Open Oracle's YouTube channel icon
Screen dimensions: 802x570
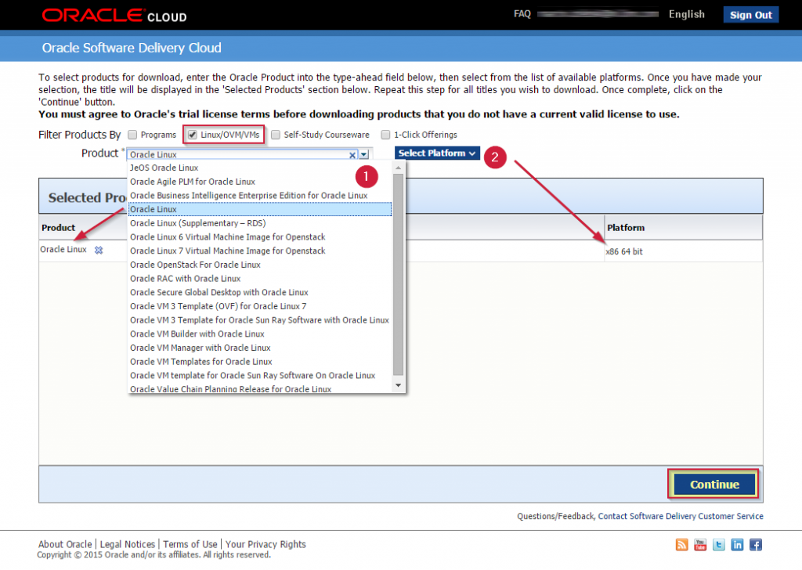click(x=699, y=544)
